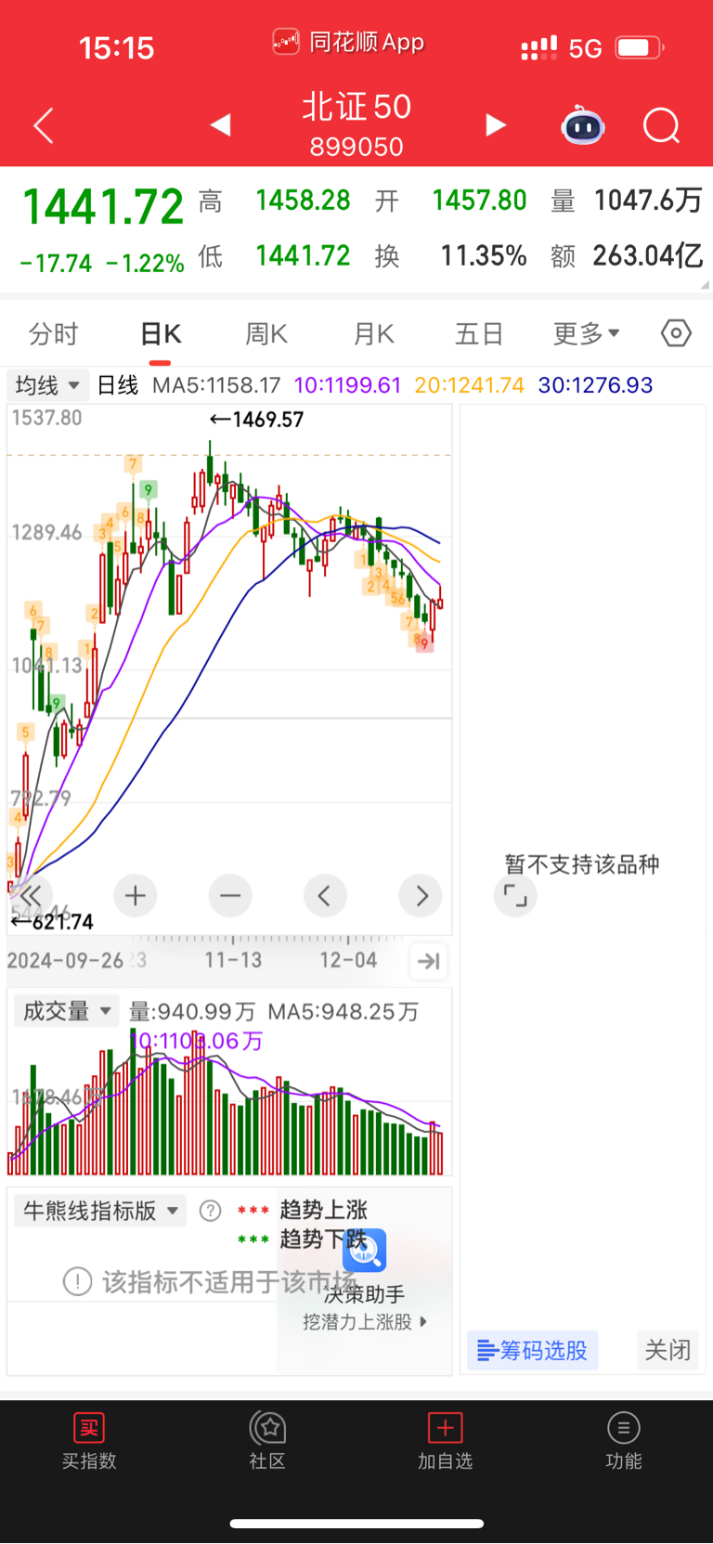Tap date axis label 11-13
Screen dimensions: 713x1544
tap(233, 961)
